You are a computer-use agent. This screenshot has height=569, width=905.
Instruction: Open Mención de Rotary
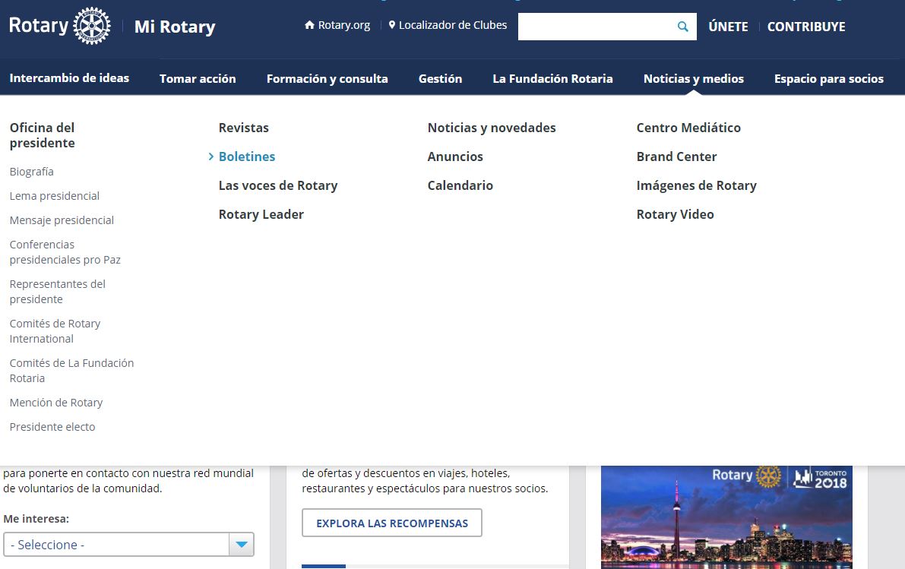click(56, 402)
